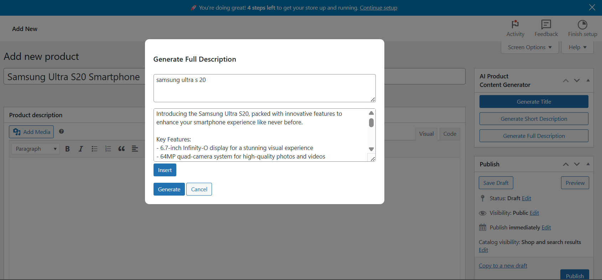The height and width of the screenshot is (280, 602).
Task: Cancel the Generate Full Description dialog
Action: click(199, 190)
